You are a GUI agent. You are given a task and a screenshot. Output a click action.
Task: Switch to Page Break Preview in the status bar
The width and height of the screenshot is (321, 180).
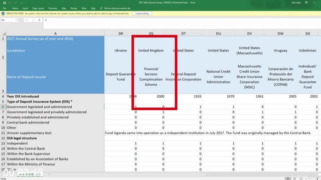click(301, 178)
